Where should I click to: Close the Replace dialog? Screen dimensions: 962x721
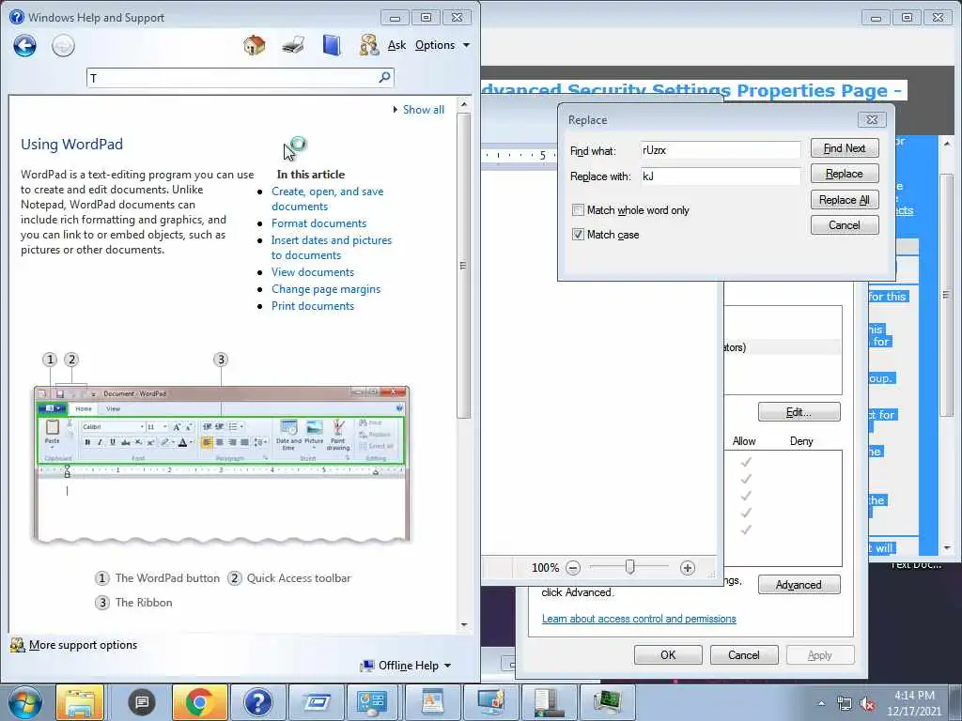872,119
